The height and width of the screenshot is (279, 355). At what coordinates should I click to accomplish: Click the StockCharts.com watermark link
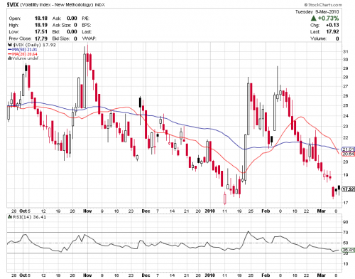point(323,4)
